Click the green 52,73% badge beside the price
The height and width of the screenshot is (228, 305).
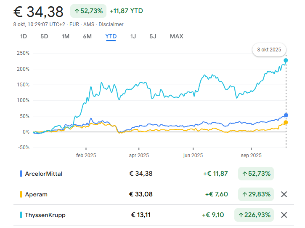[88, 11]
